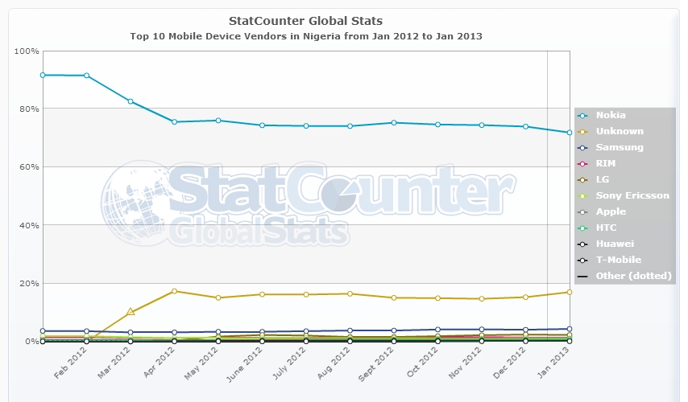Image resolution: width=688 pixels, height=402 pixels.
Task: Toggle Other (dotted) series in legend
Action: (633, 276)
